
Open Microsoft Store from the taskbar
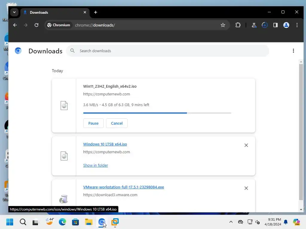pyautogui.click(x=75, y=222)
